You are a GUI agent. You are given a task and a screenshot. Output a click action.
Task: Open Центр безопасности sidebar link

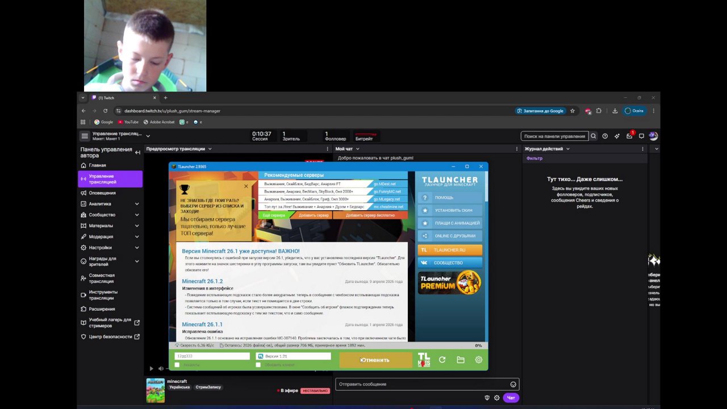[110, 337]
